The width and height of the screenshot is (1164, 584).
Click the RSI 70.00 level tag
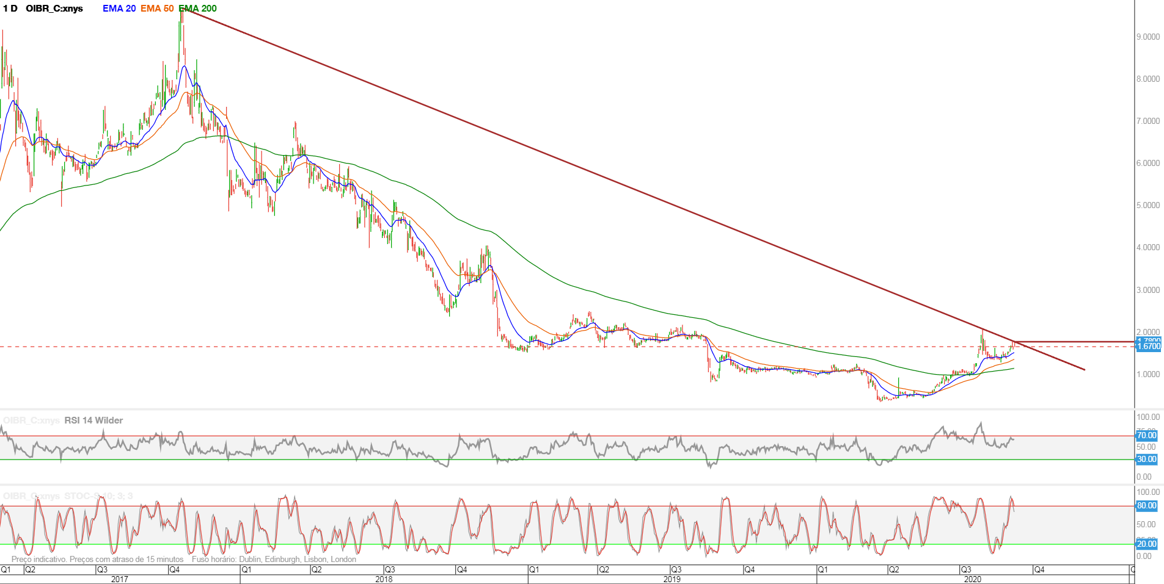(1146, 436)
